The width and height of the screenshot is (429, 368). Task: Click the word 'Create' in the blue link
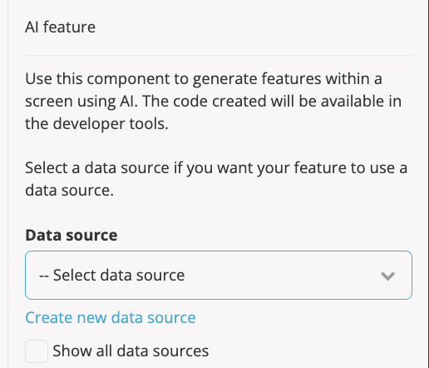coord(49,317)
